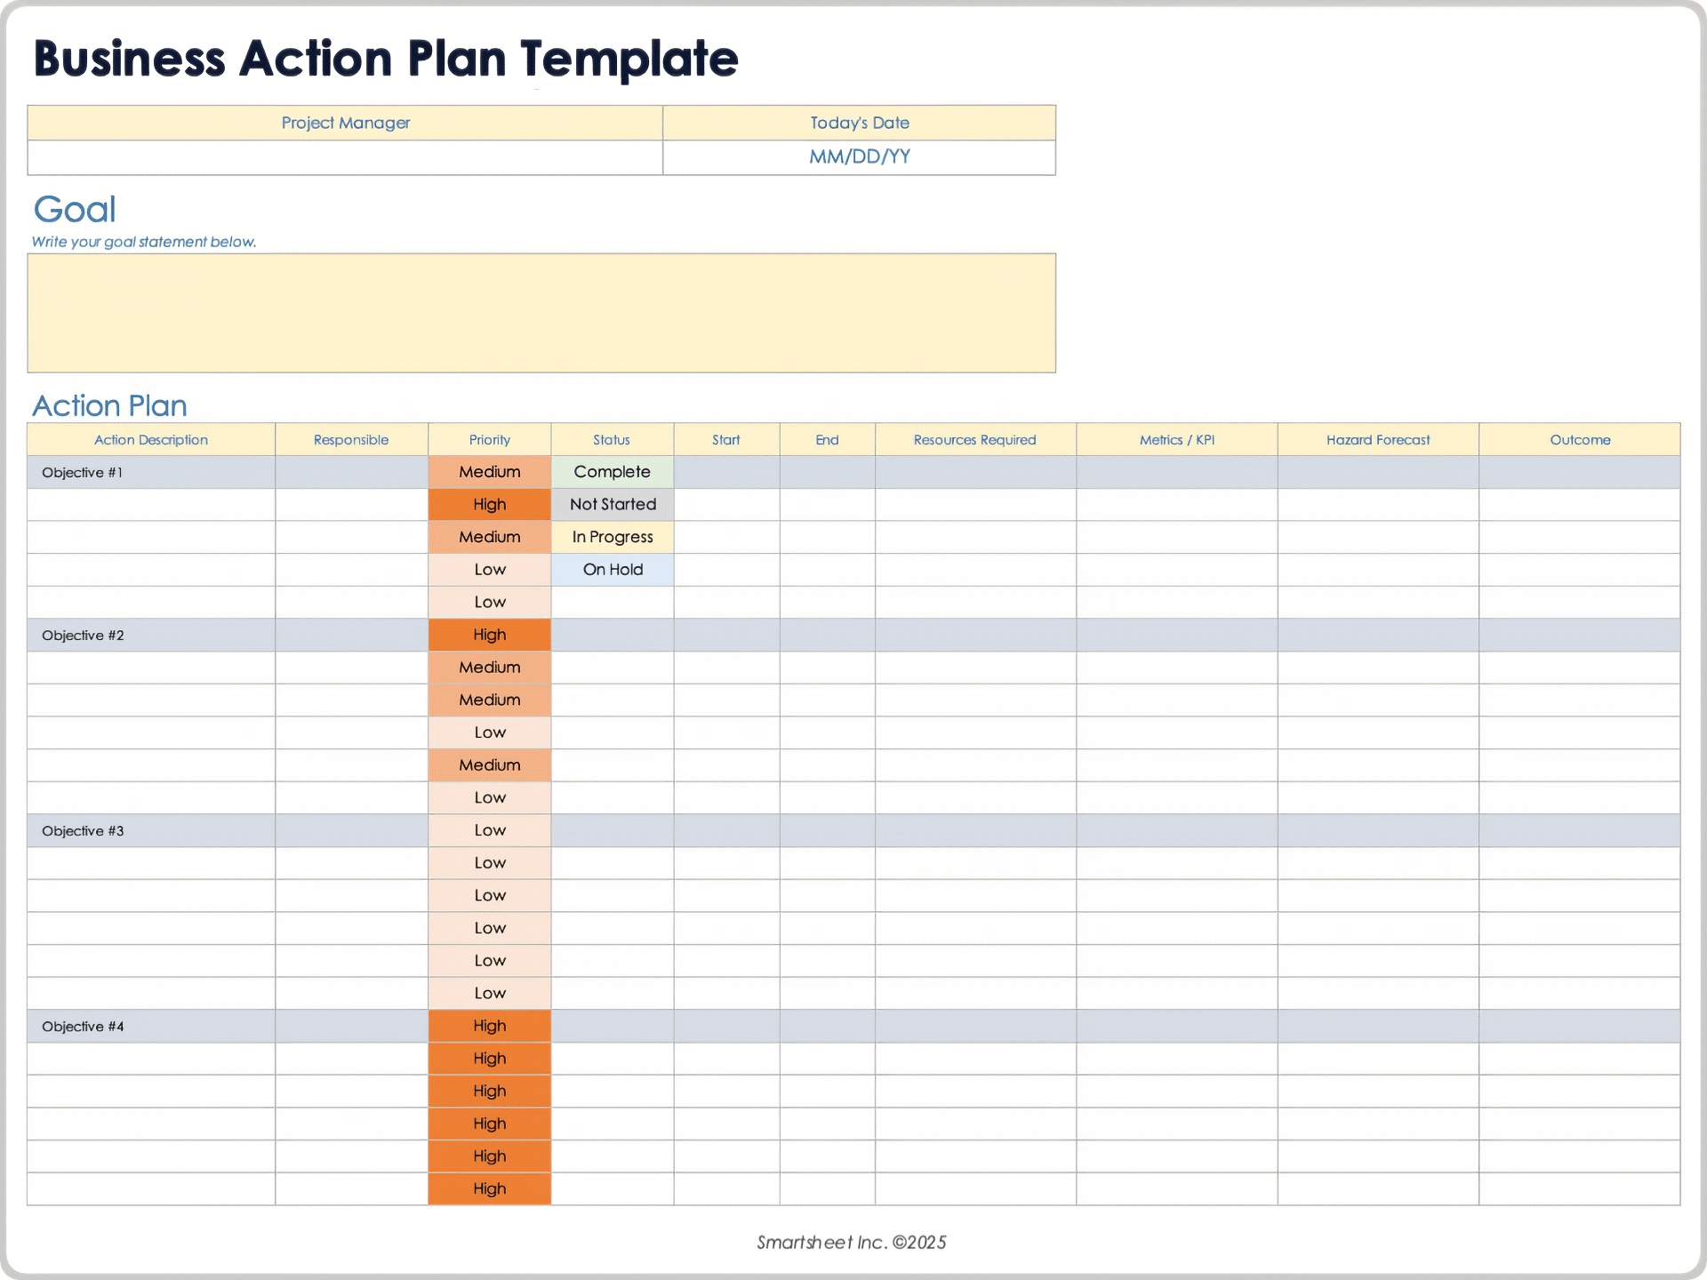Open the Complete status dropdown cell
1707x1280 pixels.
coord(612,472)
